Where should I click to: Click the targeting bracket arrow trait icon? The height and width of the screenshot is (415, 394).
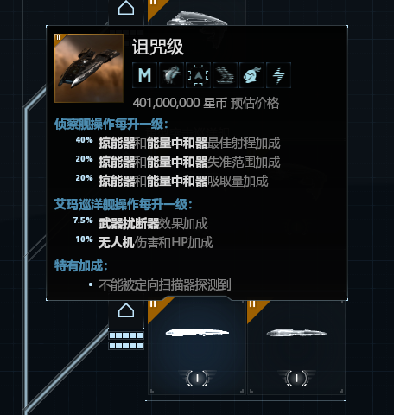tap(198, 75)
